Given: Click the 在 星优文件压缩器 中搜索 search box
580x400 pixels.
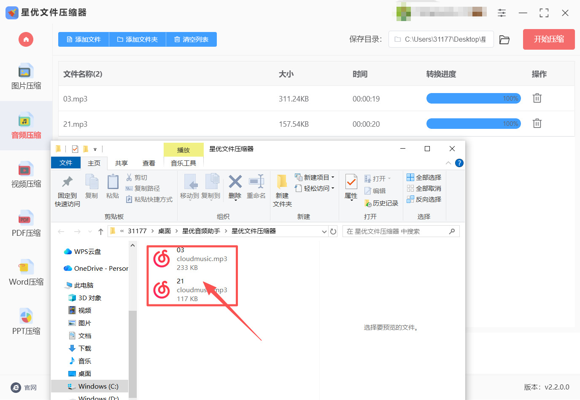Looking at the screenshot, I should [x=401, y=232].
